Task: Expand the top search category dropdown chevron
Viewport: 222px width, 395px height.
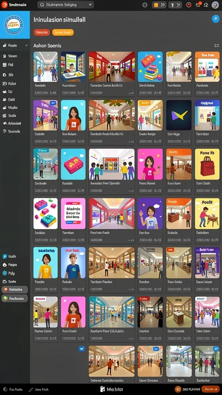Action: 91,5
